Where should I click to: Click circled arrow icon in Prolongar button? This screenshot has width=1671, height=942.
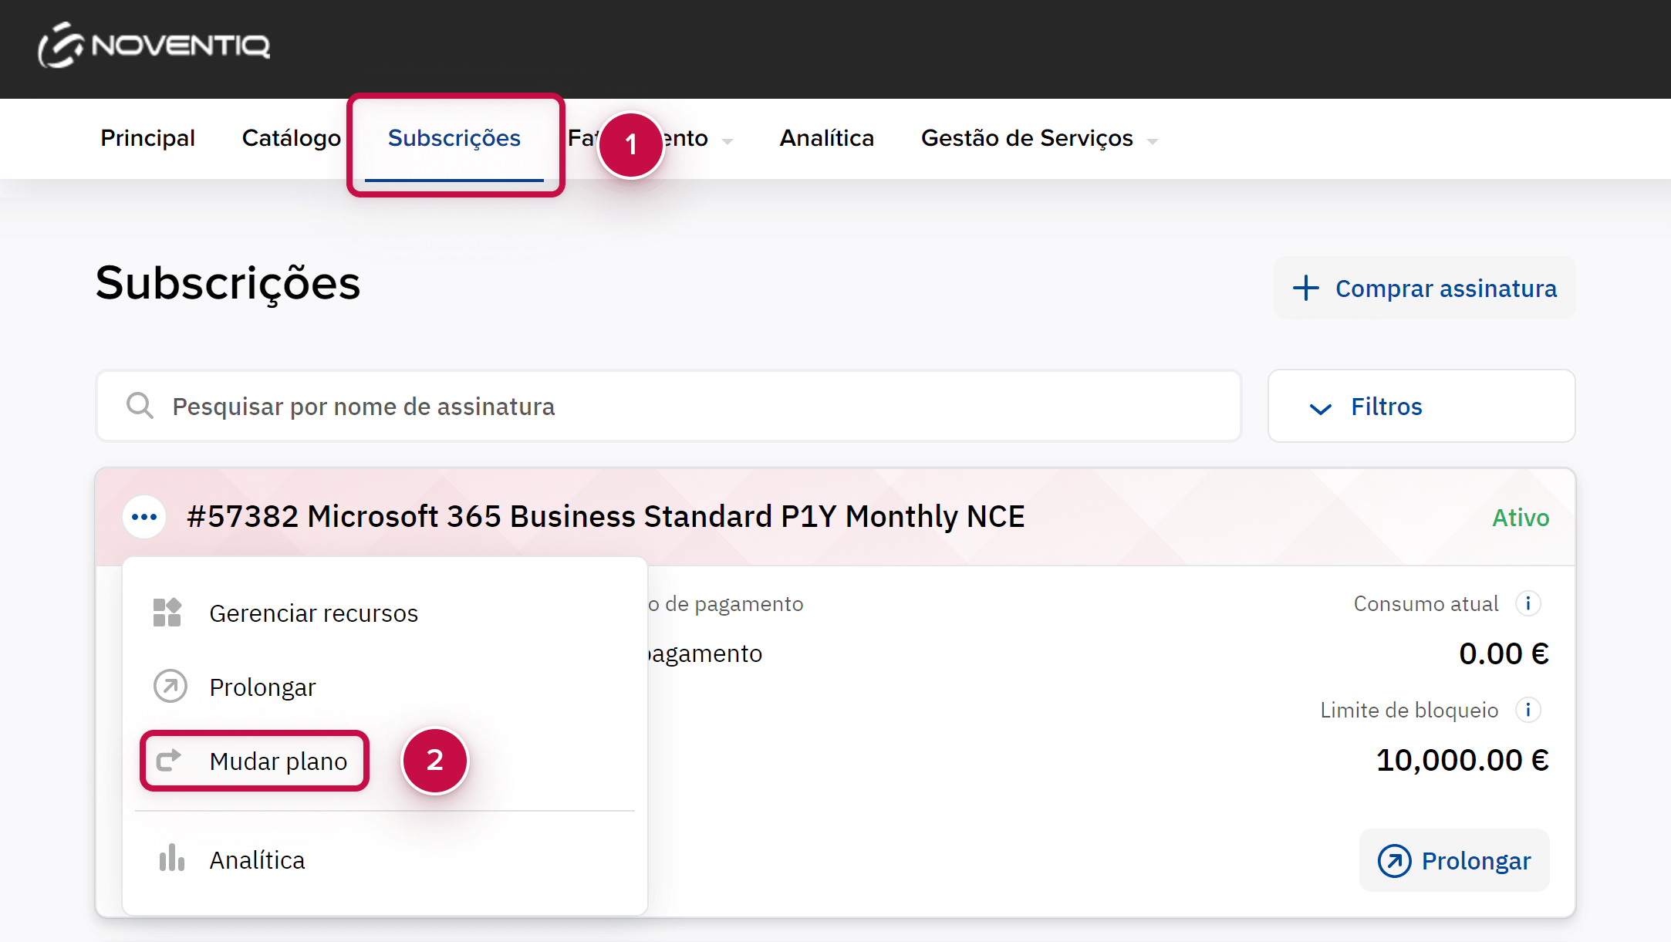pyautogui.click(x=1394, y=860)
